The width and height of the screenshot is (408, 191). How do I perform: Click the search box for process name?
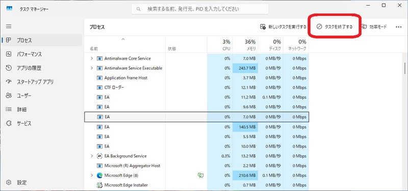pyautogui.click(x=200, y=9)
